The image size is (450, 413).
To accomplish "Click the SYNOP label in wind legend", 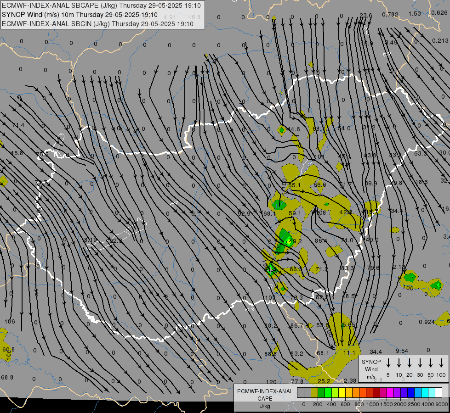I will click(371, 362).
